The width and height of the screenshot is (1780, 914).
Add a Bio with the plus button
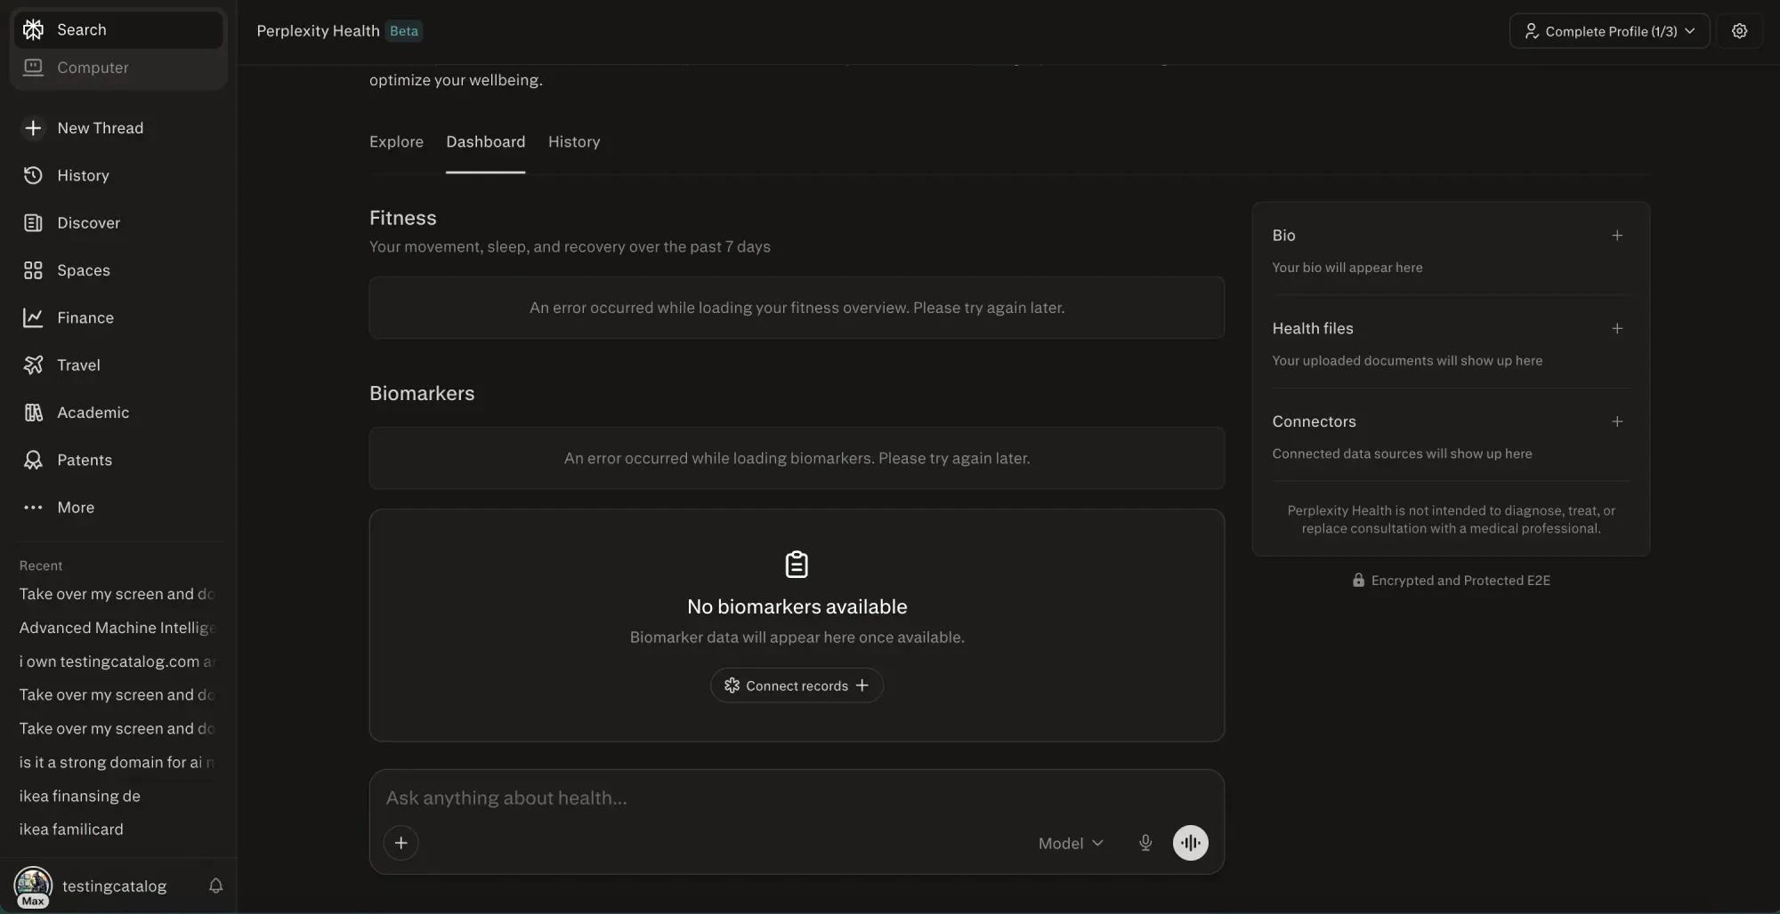(x=1618, y=236)
